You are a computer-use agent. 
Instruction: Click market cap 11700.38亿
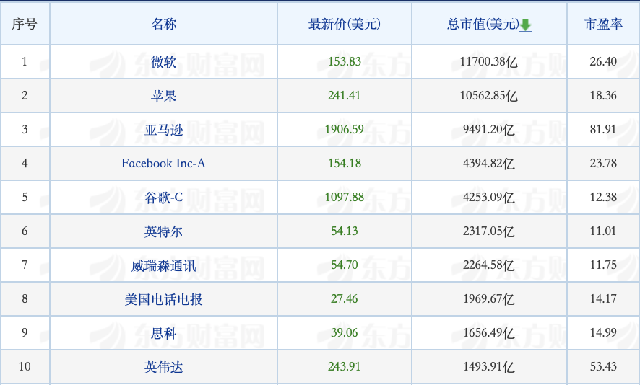[x=488, y=61]
